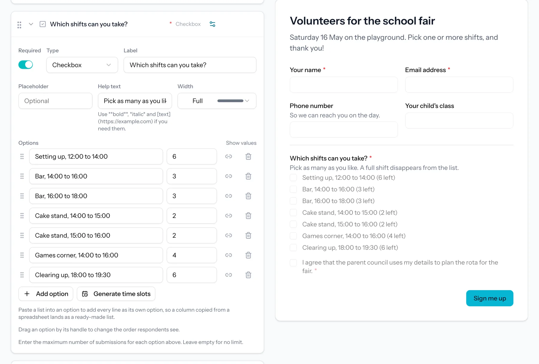Click the 'Cake stand, 14:00 to 15:00' option text field
539x364 pixels.
[96, 216]
